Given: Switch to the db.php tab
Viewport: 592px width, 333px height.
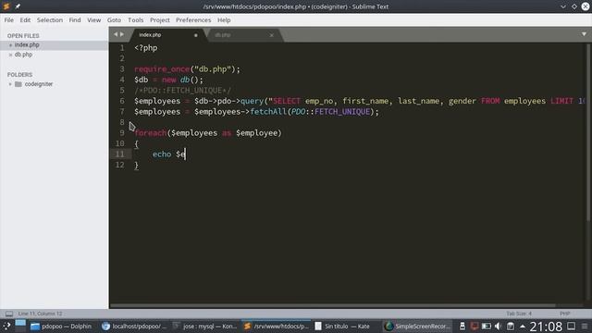Looking at the screenshot, I should pos(243,35).
